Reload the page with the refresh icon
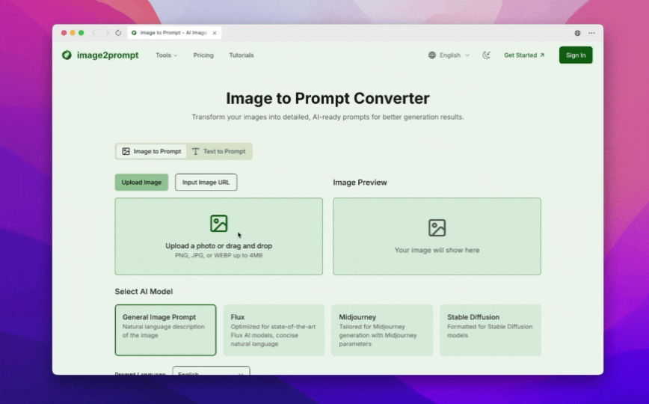This screenshot has height=404, width=649. pyautogui.click(x=118, y=33)
